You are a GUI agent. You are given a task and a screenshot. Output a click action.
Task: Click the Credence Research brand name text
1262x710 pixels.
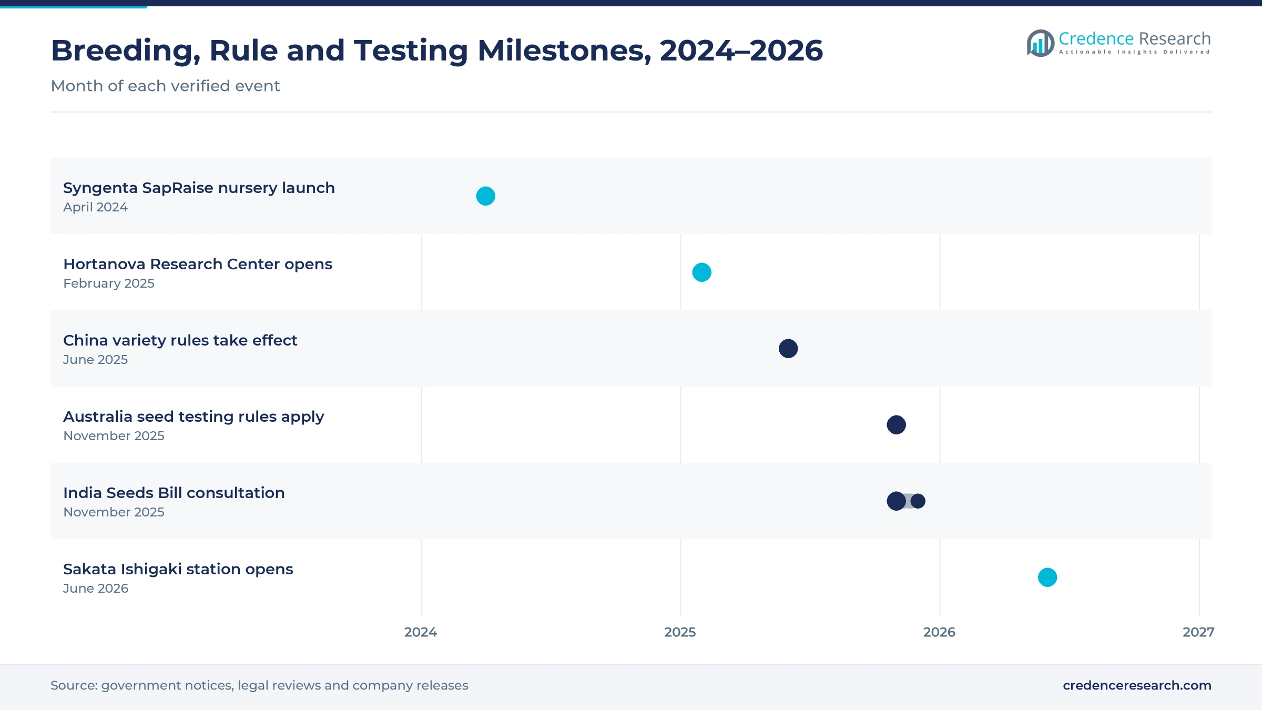pos(1135,38)
